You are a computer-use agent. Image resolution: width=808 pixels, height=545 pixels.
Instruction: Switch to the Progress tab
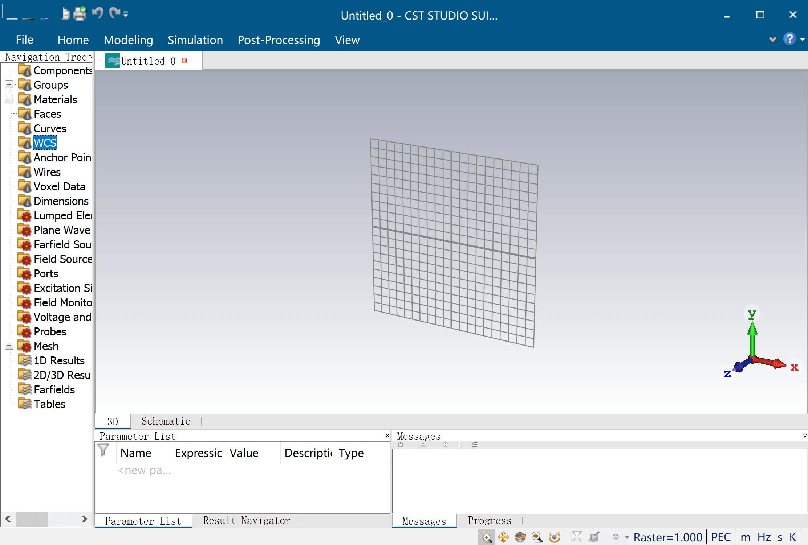pos(489,521)
